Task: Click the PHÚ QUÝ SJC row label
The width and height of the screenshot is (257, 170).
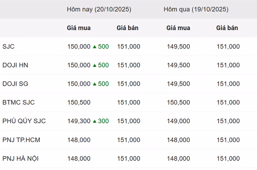Action: (x=24, y=121)
